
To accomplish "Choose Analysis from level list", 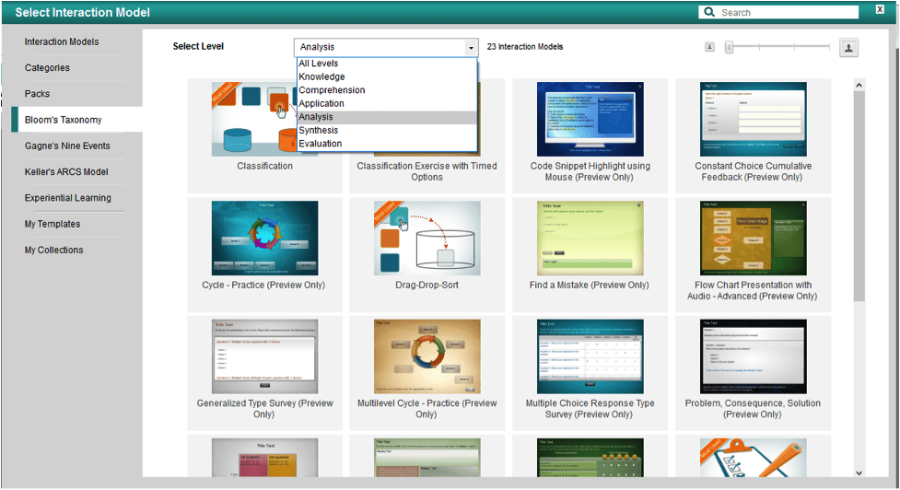I will 387,117.
